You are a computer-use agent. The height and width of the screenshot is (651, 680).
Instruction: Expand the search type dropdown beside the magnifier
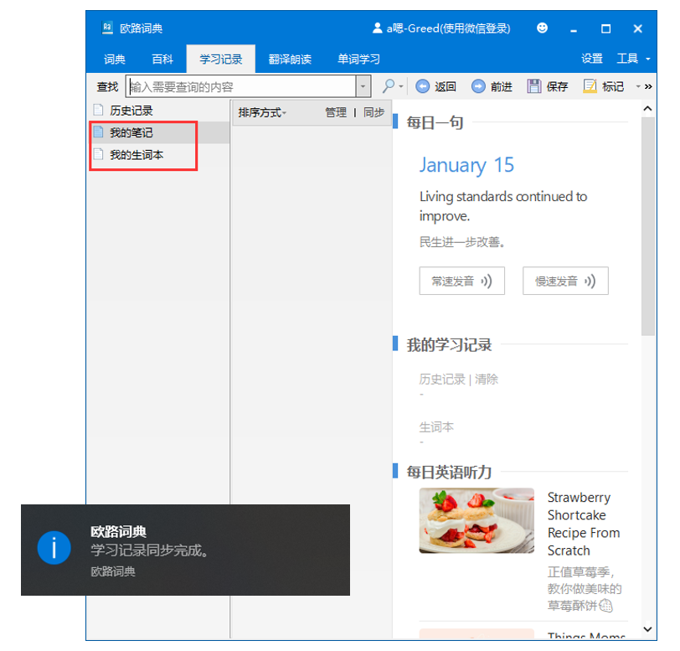click(x=401, y=86)
